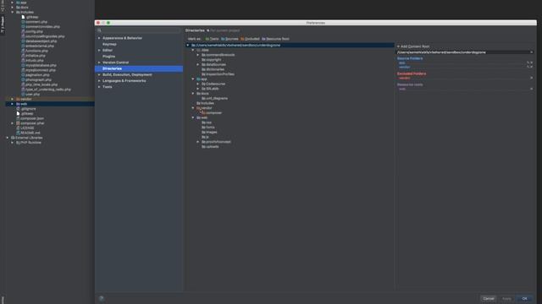The width and height of the screenshot is (542, 304).
Task: Remove vendor from Excluded Folders list
Action: point(531,78)
